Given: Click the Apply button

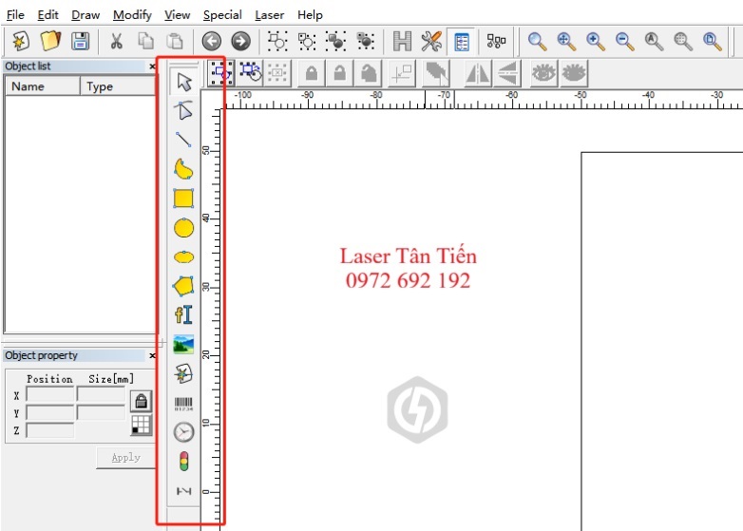Looking at the screenshot, I should coord(126,458).
